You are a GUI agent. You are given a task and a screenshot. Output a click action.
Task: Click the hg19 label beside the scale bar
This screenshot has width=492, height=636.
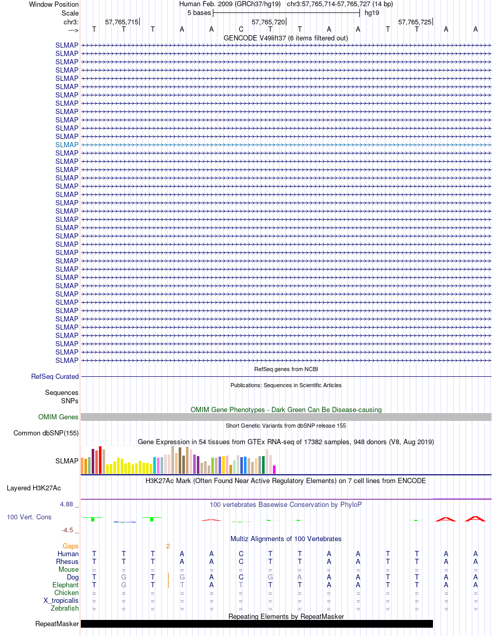pyautogui.click(x=372, y=12)
